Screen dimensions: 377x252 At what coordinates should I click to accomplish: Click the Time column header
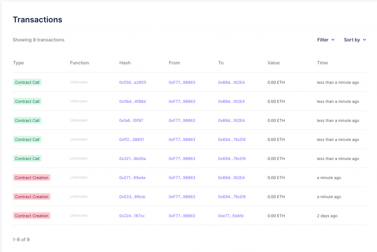click(322, 63)
